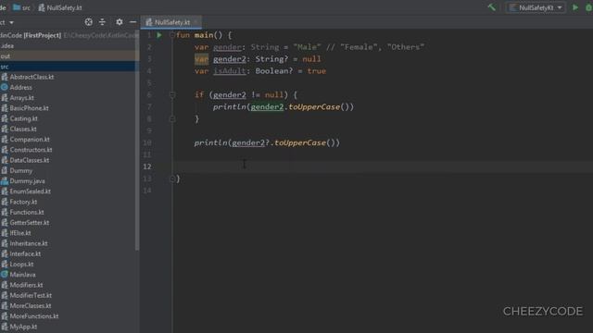Collapse the main function fold marker

click(172, 35)
